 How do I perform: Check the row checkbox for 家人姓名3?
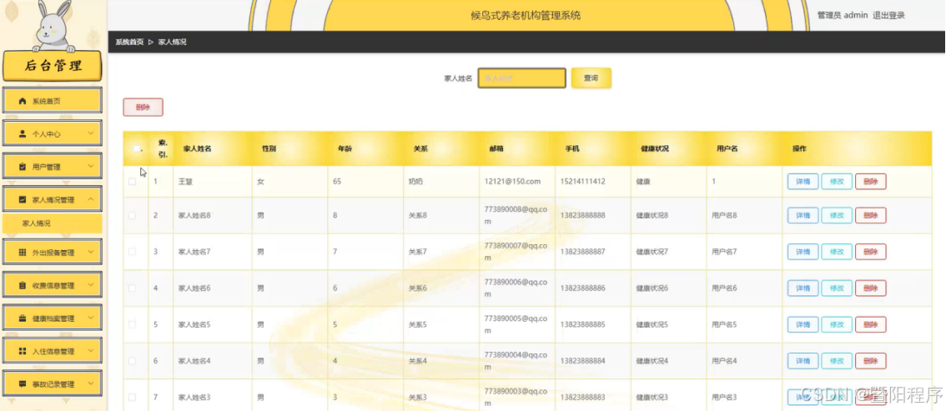(132, 397)
